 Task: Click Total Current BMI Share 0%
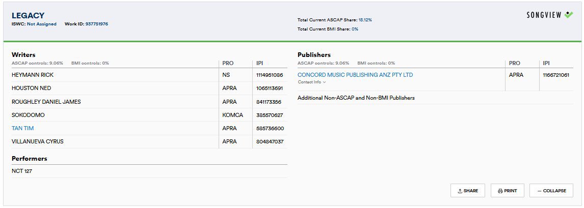(x=328, y=29)
